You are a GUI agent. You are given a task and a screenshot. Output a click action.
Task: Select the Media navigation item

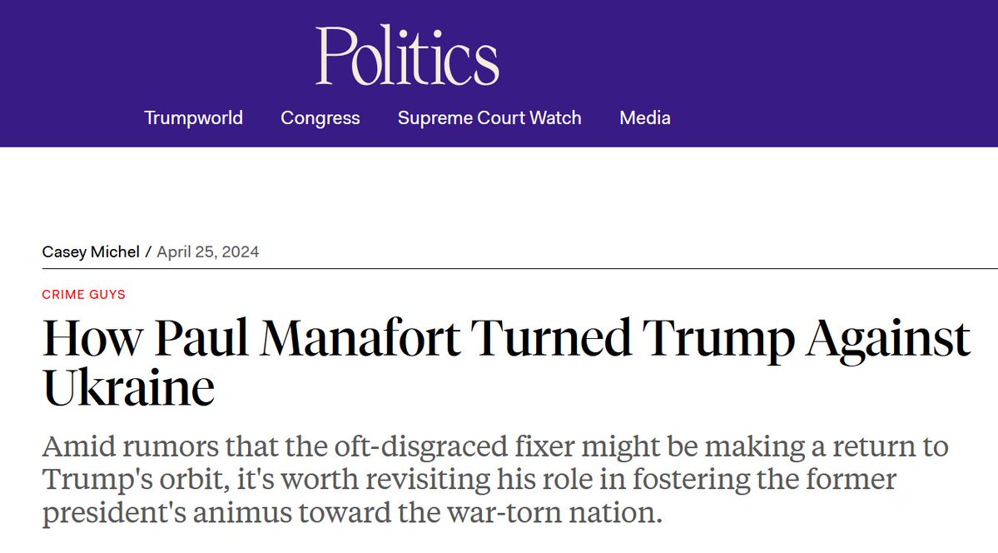click(x=645, y=118)
